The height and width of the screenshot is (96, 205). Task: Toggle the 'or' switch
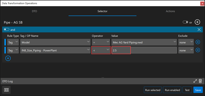point(185,22)
